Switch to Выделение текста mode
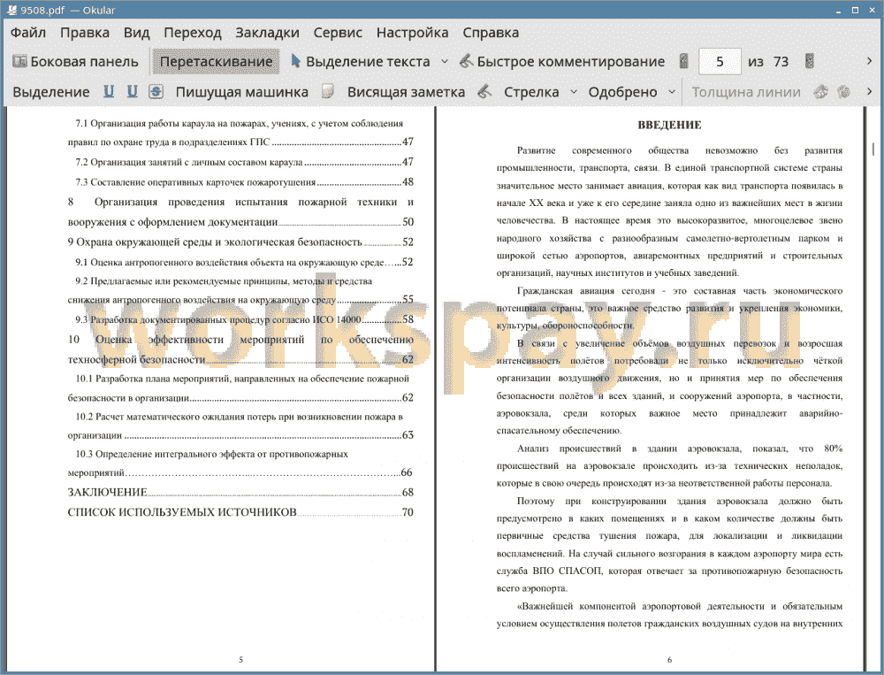The height and width of the screenshot is (675, 884). pyautogui.click(x=361, y=62)
